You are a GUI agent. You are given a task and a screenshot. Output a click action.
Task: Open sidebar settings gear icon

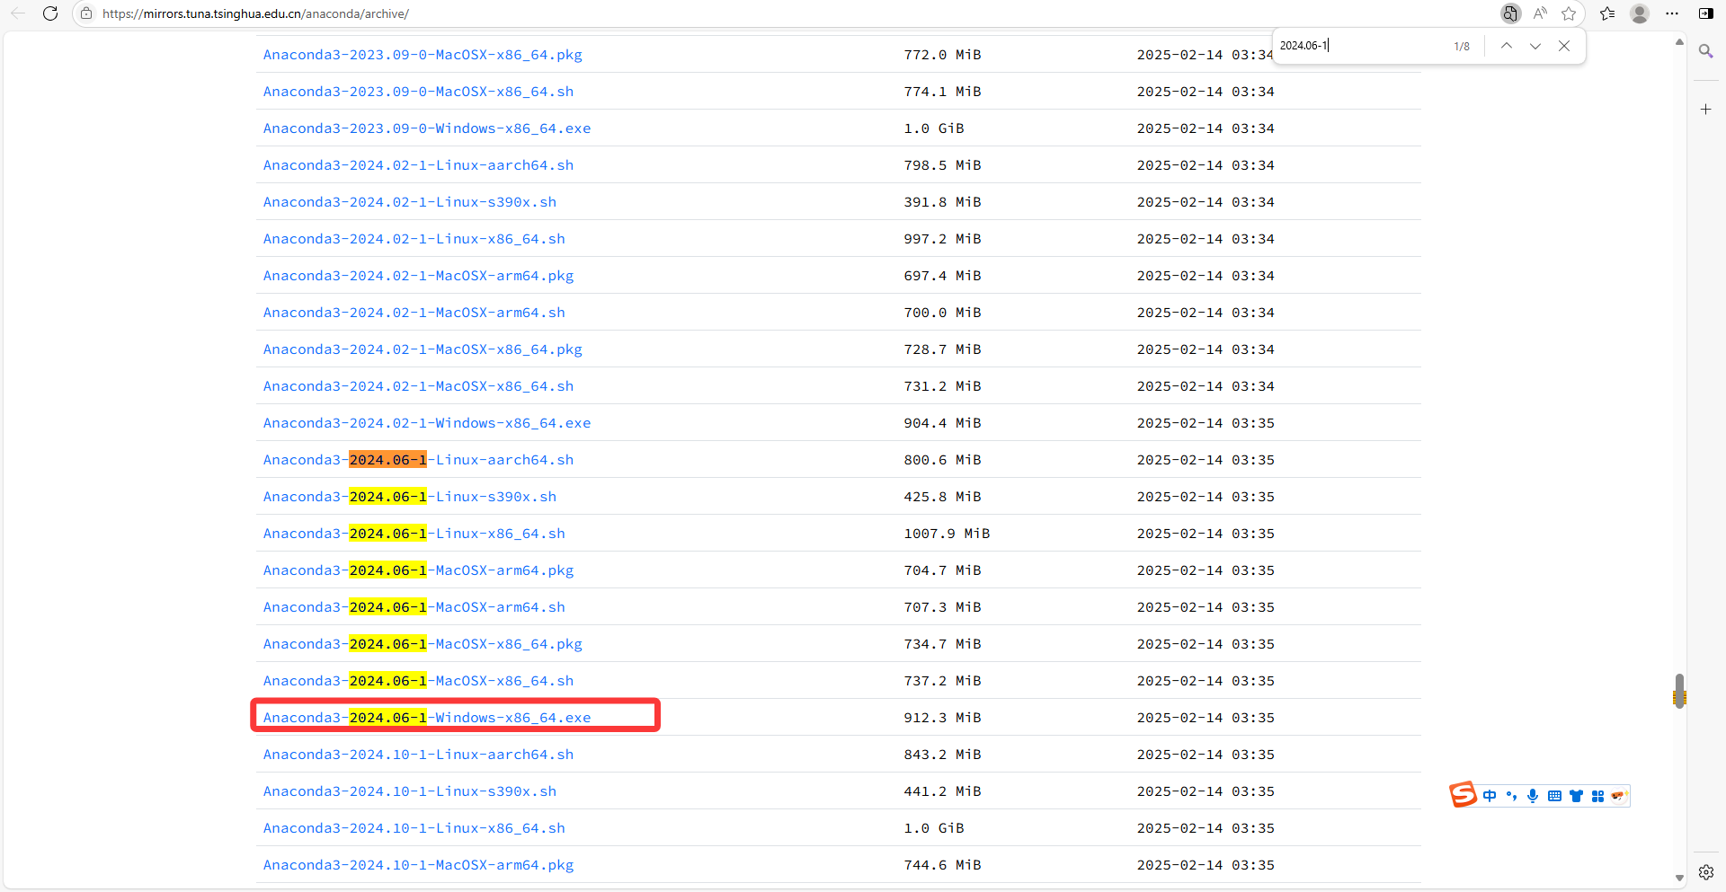pyautogui.click(x=1705, y=872)
